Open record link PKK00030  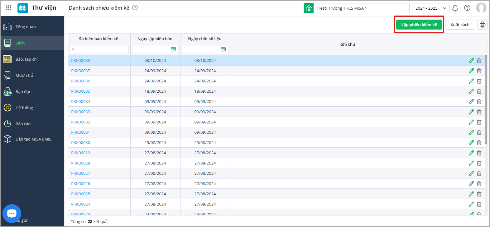(80, 143)
